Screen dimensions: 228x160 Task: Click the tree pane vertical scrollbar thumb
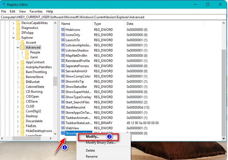[55, 81]
